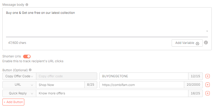
Task: Open the Quick Reply type dropdown
Action: pyautogui.click(x=19, y=93)
